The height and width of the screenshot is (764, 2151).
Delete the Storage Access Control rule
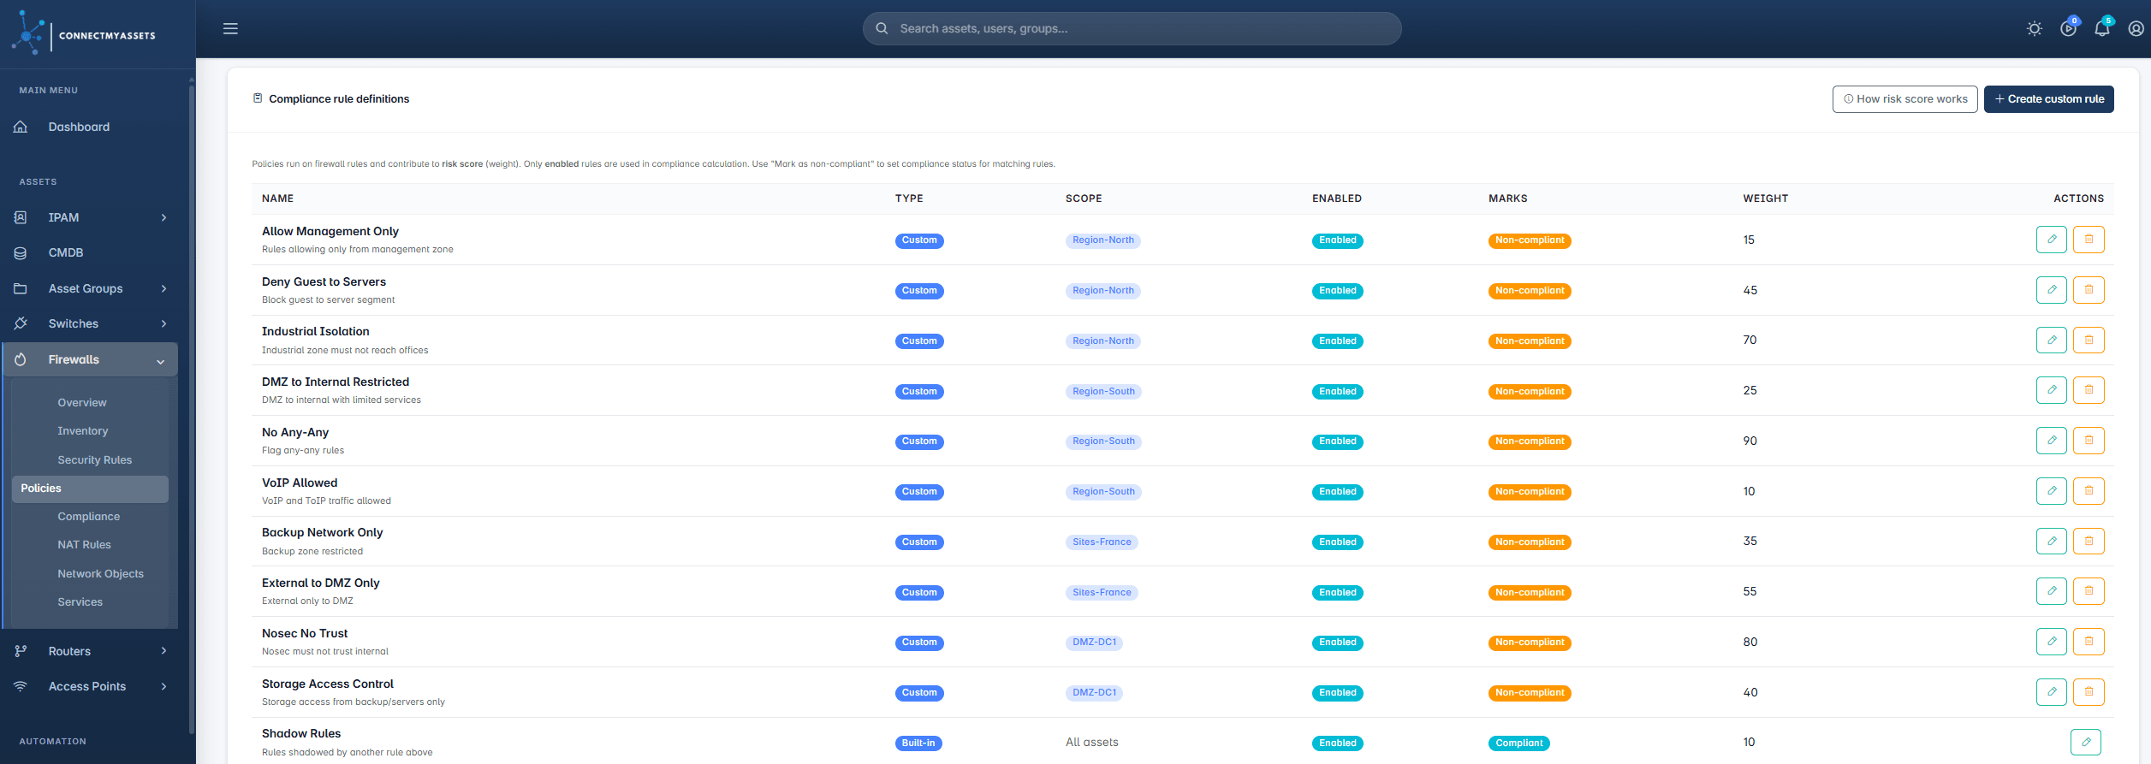(x=2089, y=692)
